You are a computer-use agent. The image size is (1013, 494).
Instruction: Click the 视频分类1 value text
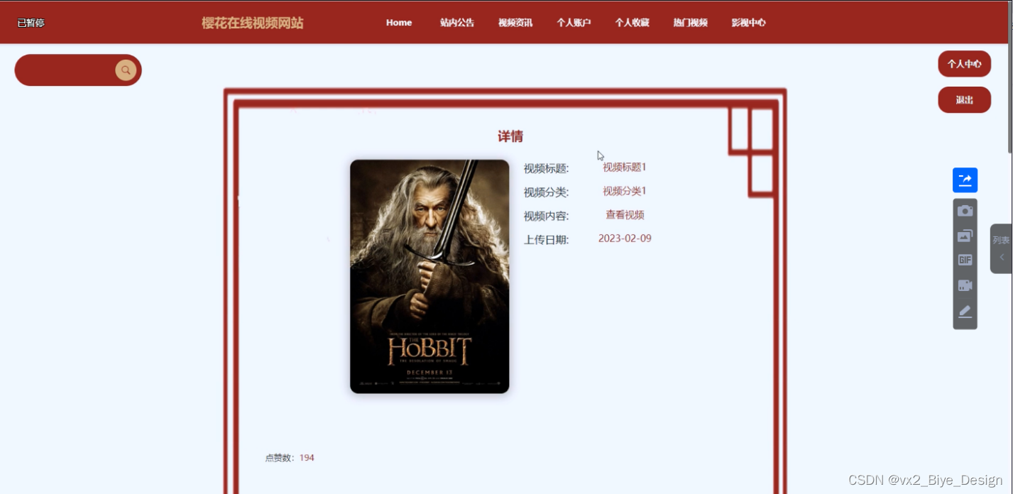click(625, 191)
